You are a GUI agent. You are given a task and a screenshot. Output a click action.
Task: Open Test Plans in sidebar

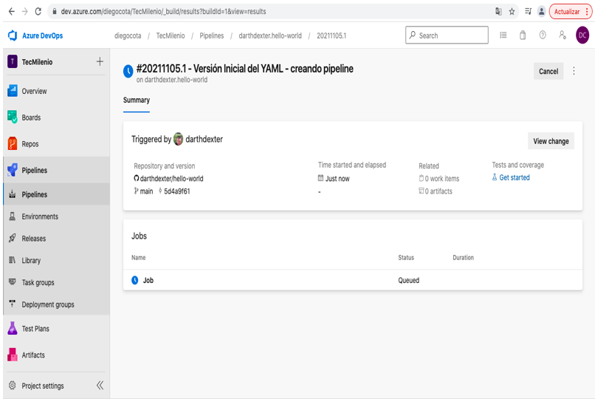56,329
